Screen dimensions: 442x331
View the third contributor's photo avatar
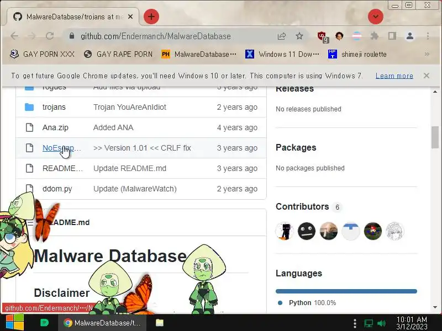pyautogui.click(x=329, y=231)
